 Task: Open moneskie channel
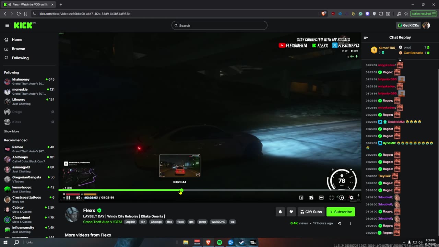click(x=29, y=91)
